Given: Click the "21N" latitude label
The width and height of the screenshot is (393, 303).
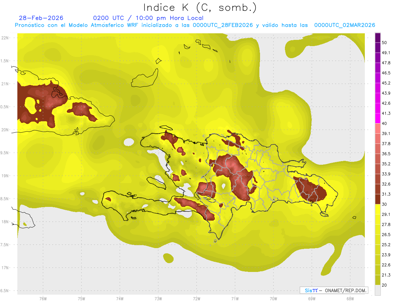Looking at the screenshot, I should 6,84.
